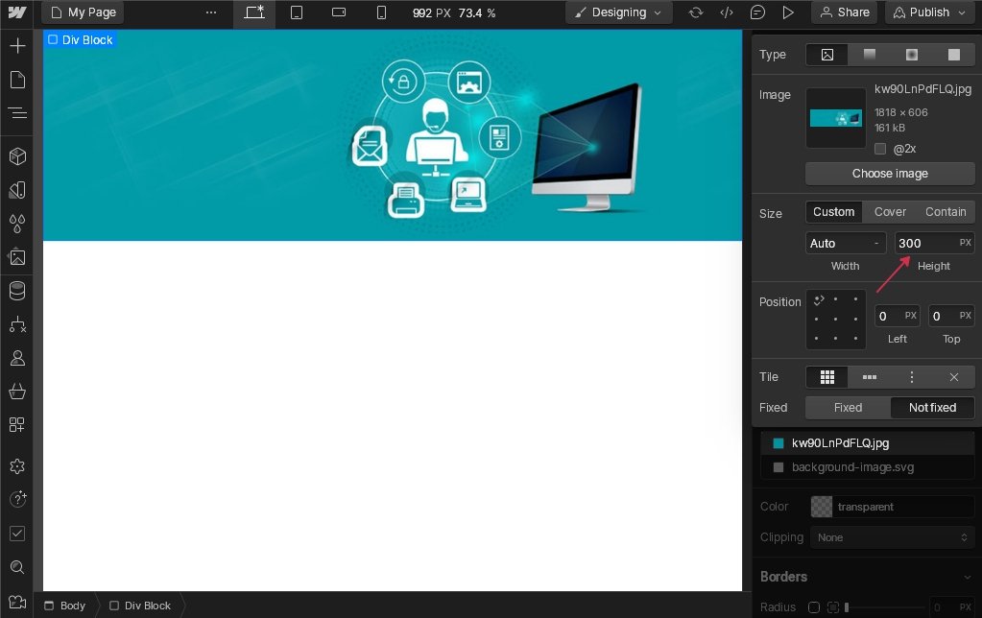The width and height of the screenshot is (982, 618).
Task: Open the comments speech bubble icon
Action: tap(757, 12)
